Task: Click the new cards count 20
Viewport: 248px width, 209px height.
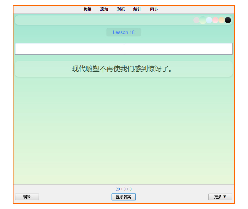Action: click(x=118, y=189)
